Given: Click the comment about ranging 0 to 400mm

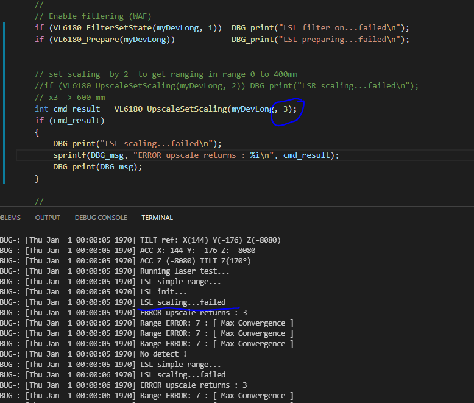Looking at the screenshot, I should tap(166, 74).
